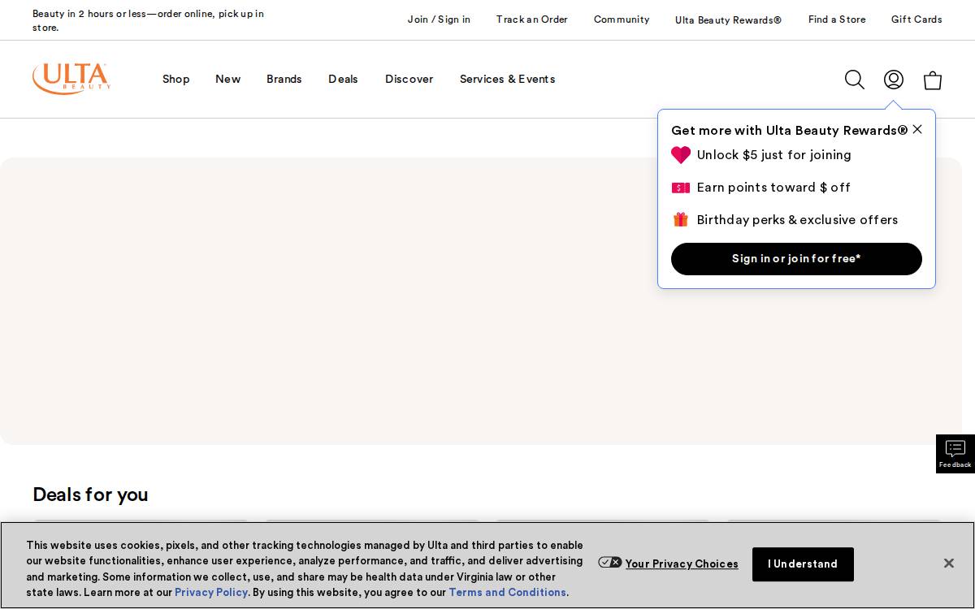975x609 pixels.
Task: Open the Services & Events menu
Action: coord(508,79)
